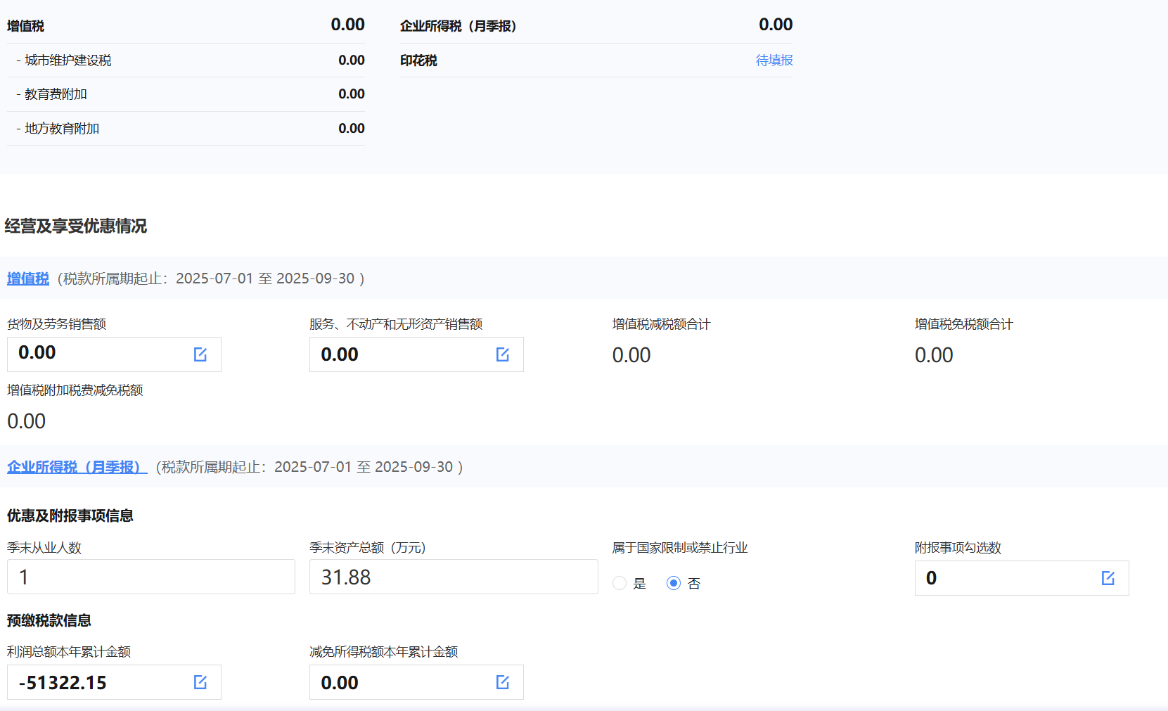The image size is (1168, 711).
Task: Select 否 radio for 属于国家限制或禁止行业
Action: point(674,583)
